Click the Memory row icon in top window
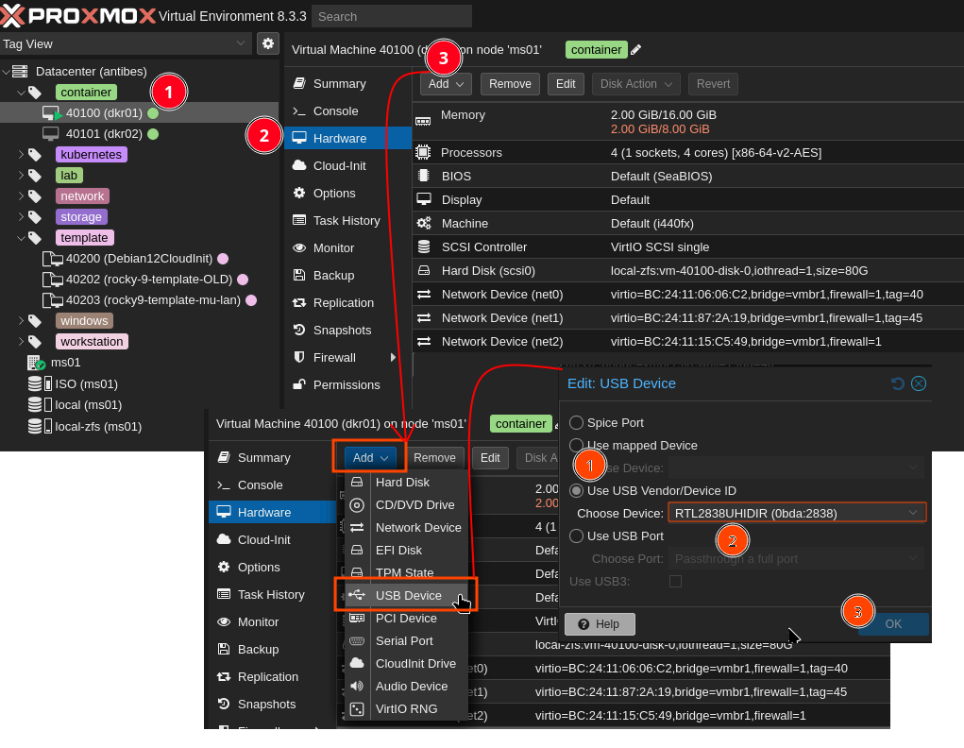 [x=423, y=121]
